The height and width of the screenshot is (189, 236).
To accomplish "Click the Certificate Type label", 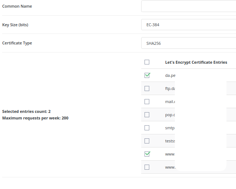I will (x=17, y=43).
